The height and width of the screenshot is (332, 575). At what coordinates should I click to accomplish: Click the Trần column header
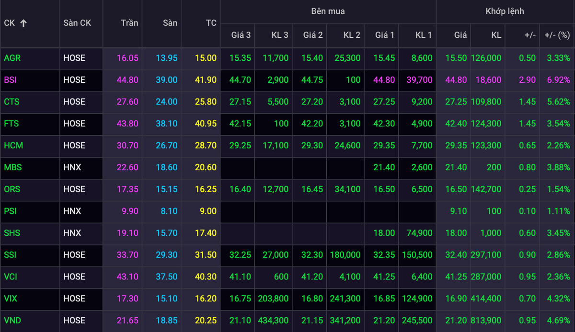click(129, 23)
